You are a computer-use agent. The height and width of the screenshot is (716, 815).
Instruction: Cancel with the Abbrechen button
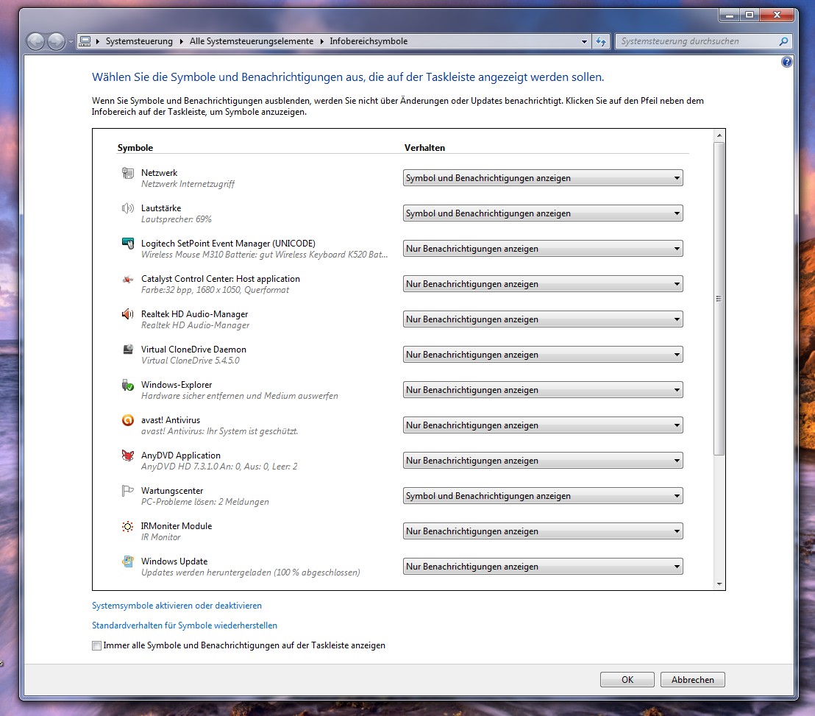692,680
